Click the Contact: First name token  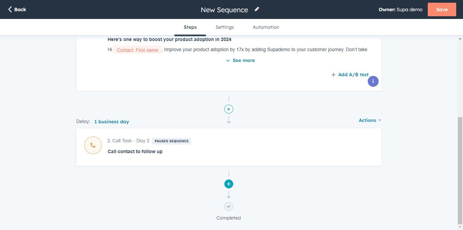click(x=137, y=50)
